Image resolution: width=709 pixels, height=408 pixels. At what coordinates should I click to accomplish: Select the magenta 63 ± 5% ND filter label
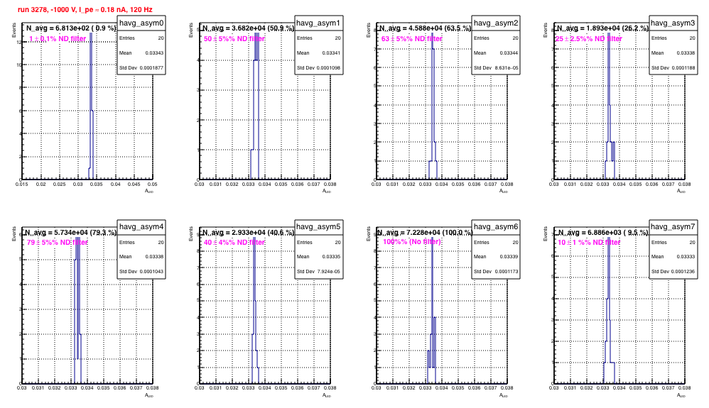(411, 39)
